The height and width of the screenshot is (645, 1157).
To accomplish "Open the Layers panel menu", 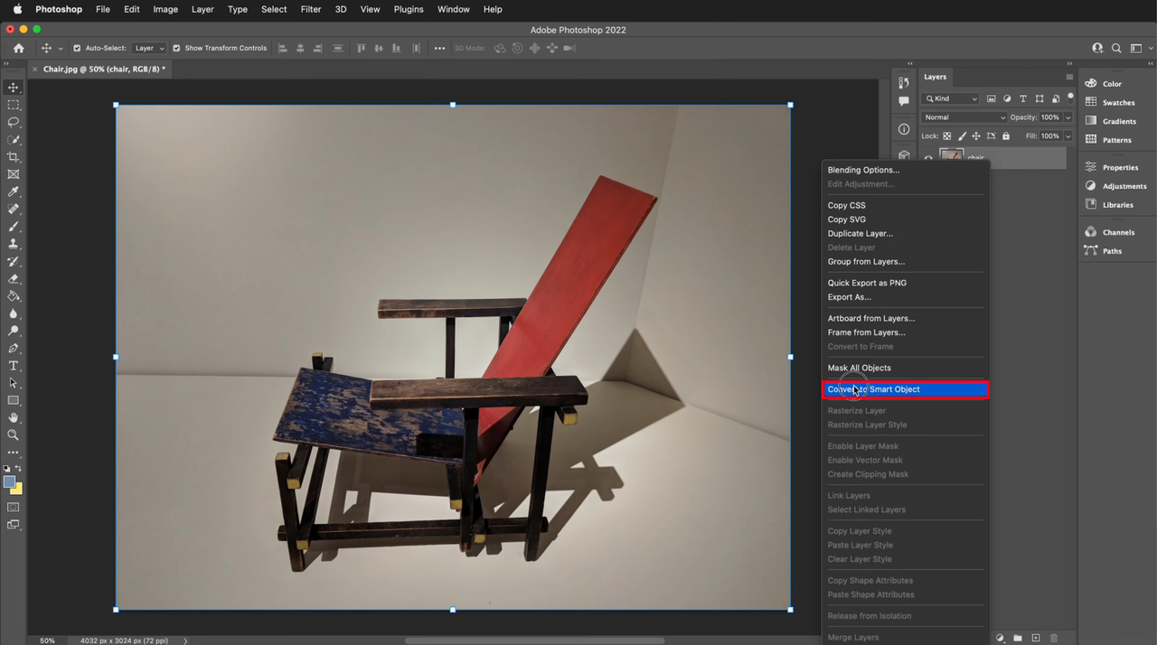I will click(1069, 77).
